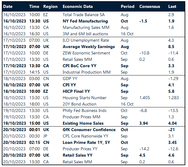Viewport: 188px width, 167px height.
Task: Click the Last column header
Action: (172, 6)
